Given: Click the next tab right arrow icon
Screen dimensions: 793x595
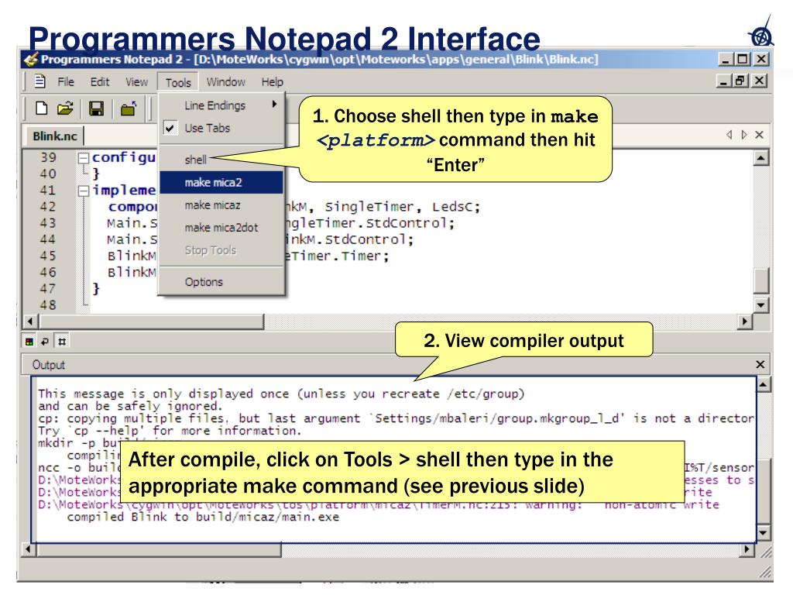Looking at the screenshot, I should (x=744, y=135).
